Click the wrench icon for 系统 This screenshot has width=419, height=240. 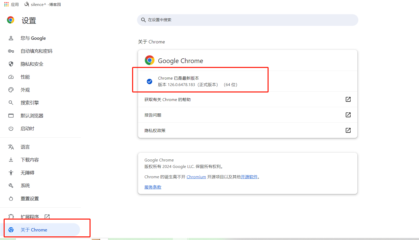(11, 186)
